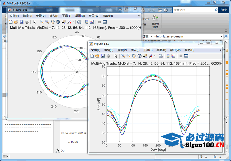Screen dimensions: 231x161
Task: Click 登录 sign-in button
Action: click(224, 10)
